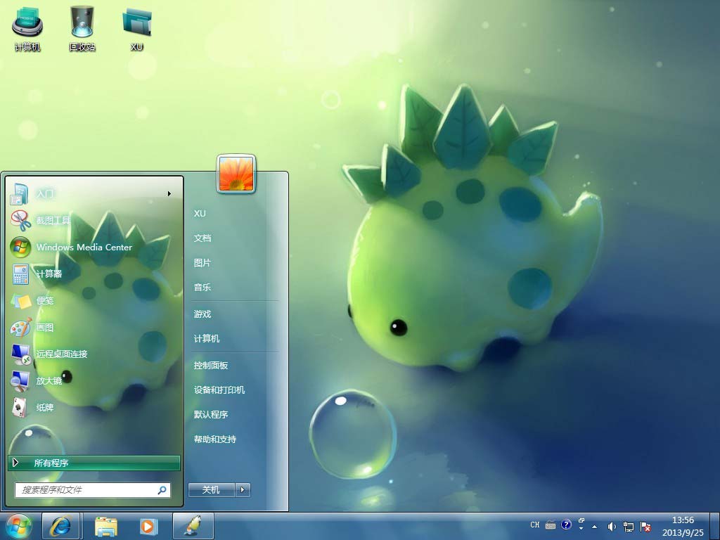Select 设备和打印机 menu entry
This screenshot has width=720, height=540.
click(219, 390)
